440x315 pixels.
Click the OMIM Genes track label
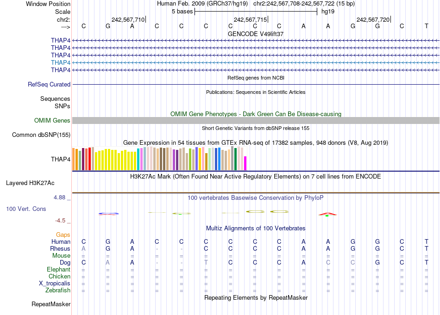52,121
